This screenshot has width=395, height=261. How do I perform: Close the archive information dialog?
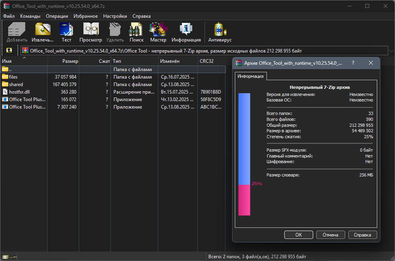(x=371, y=63)
